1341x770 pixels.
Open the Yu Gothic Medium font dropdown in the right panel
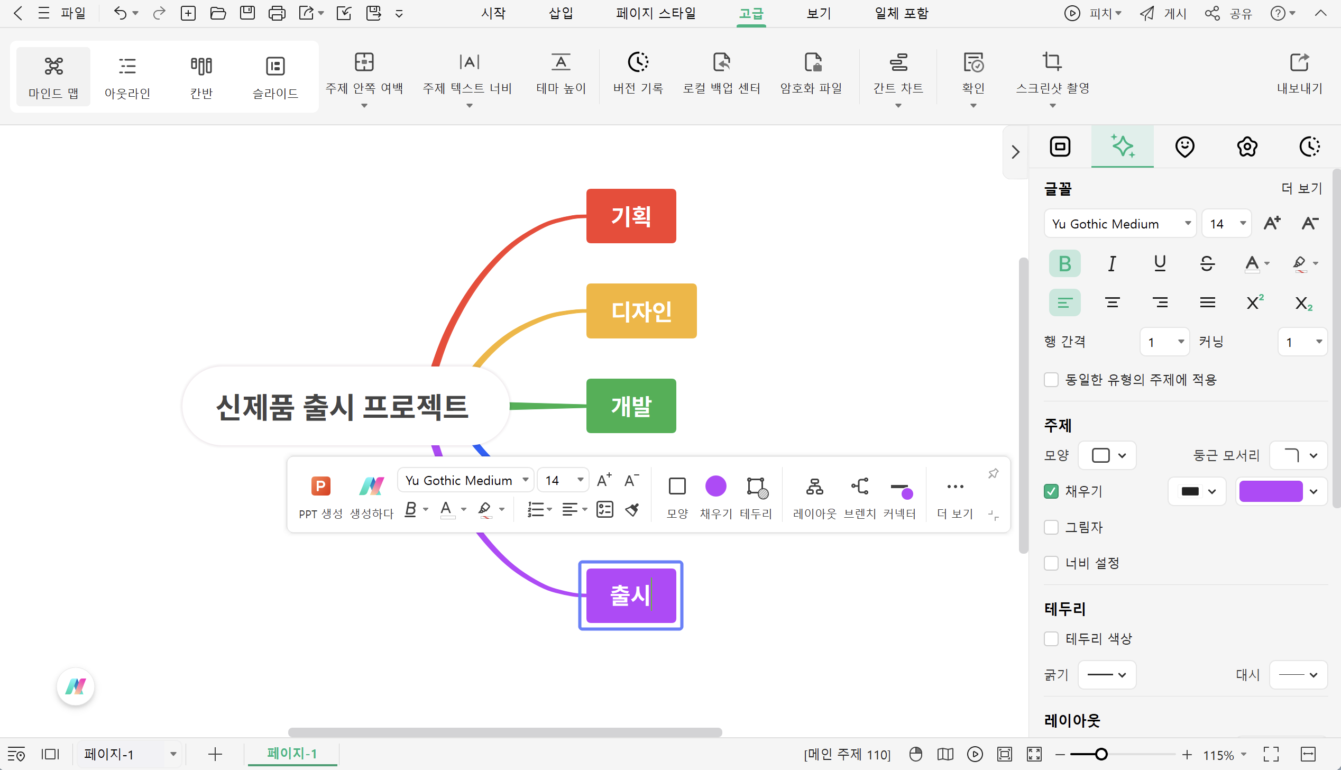pos(1119,223)
